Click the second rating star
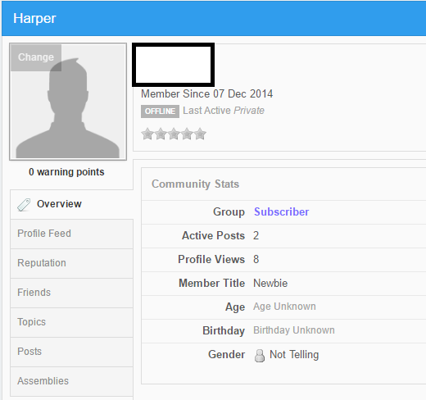Image resolution: width=426 pixels, height=400 pixels. [161, 134]
